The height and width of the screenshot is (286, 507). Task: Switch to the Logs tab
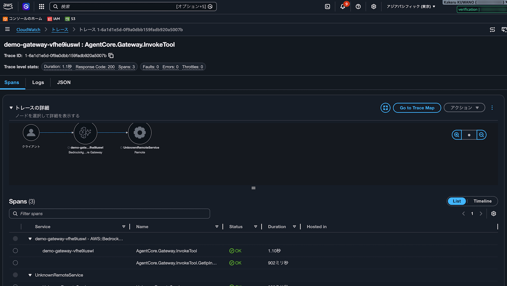(x=38, y=82)
